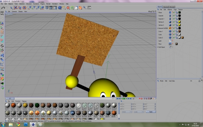Expand the Extrude NURBS object

158,28
